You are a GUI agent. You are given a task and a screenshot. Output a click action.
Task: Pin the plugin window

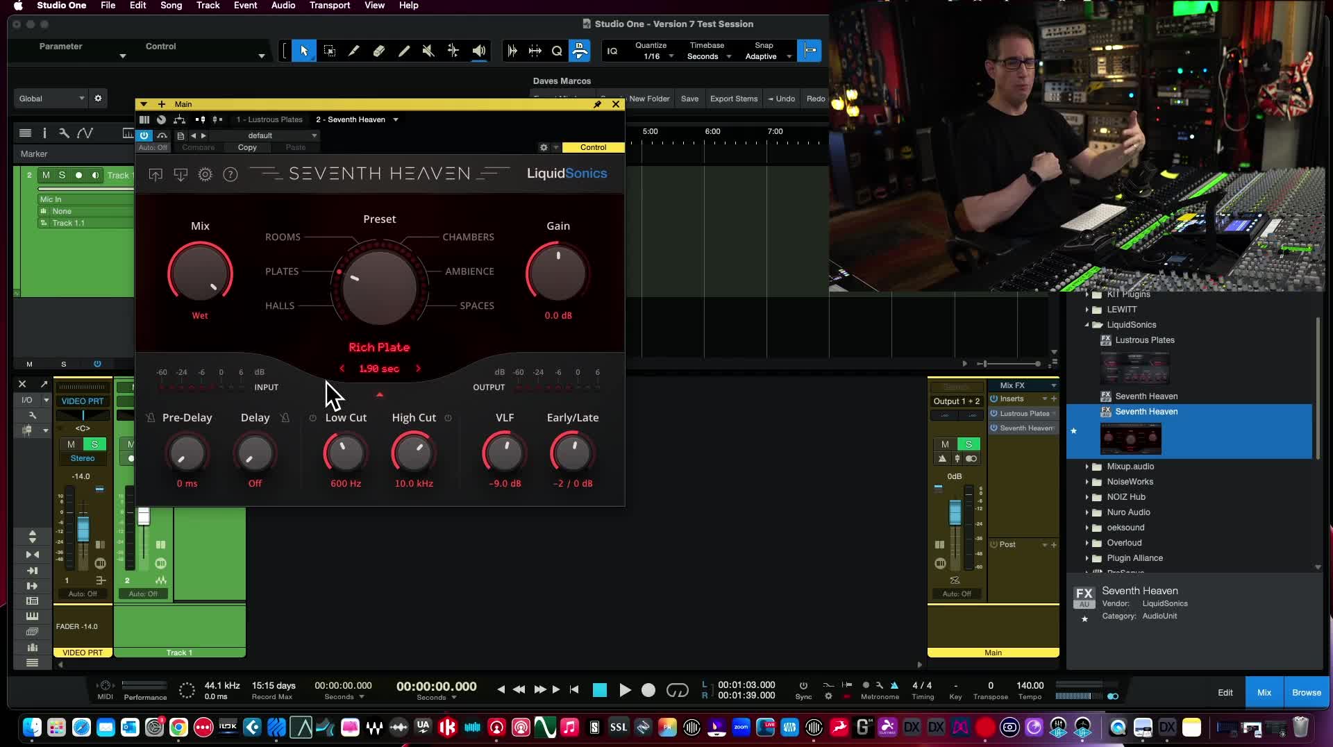[x=597, y=104]
